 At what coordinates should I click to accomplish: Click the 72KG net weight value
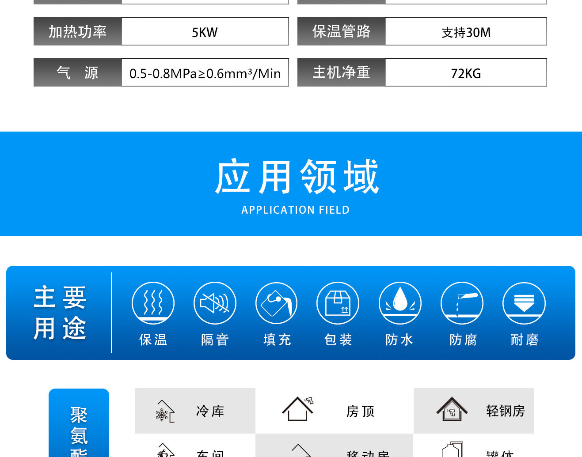[x=466, y=73]
